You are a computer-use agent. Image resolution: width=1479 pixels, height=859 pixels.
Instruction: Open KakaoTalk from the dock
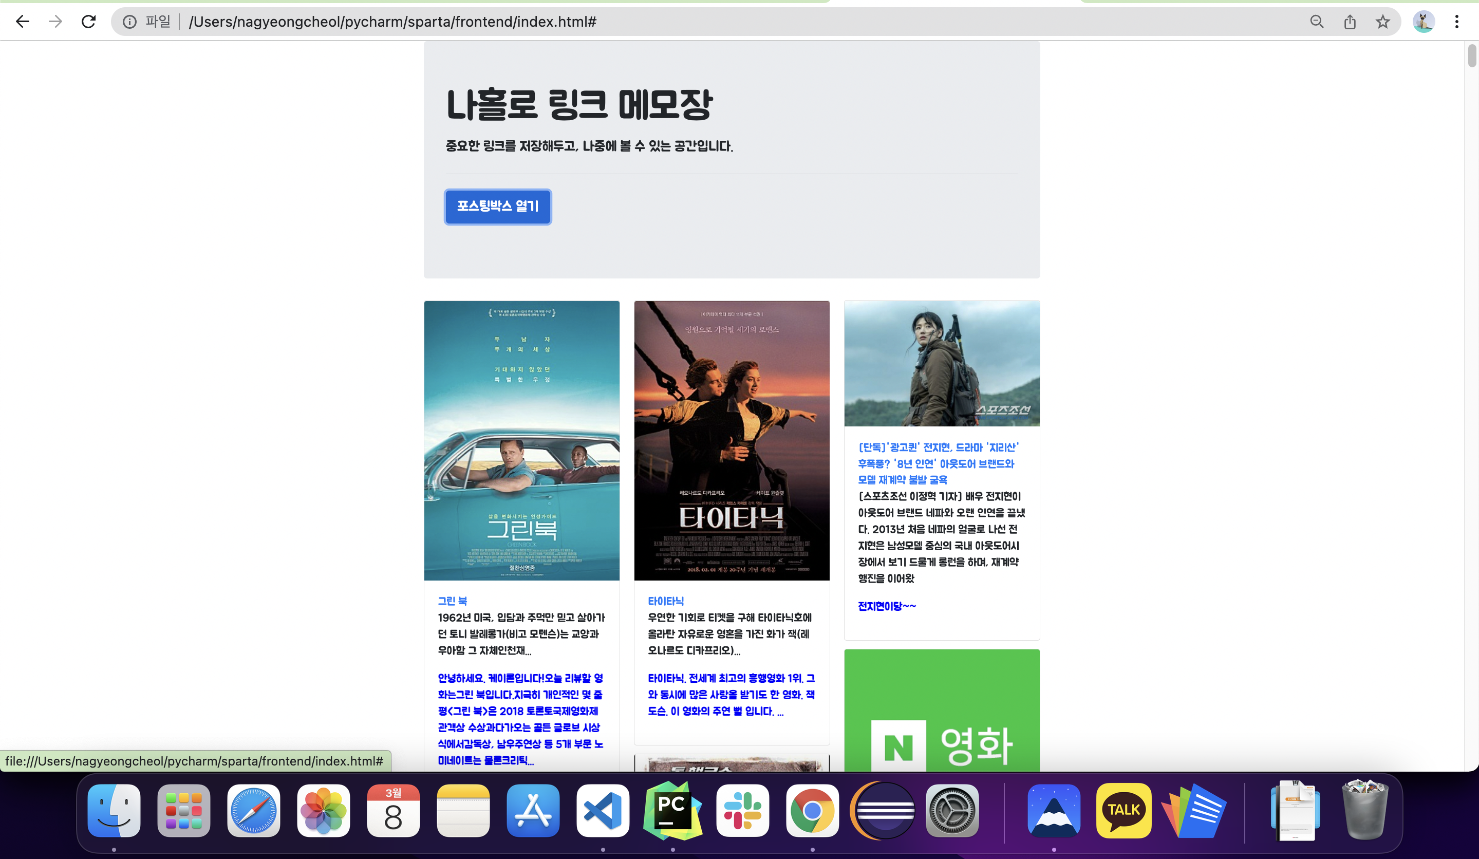click(1124, 810)
